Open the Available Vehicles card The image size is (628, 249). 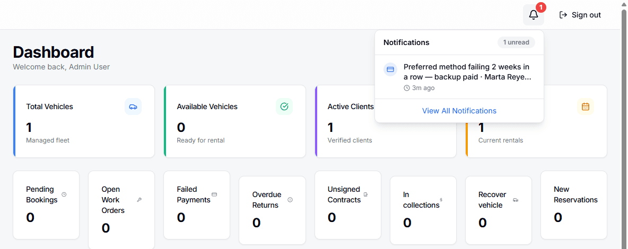click(234, 121)
